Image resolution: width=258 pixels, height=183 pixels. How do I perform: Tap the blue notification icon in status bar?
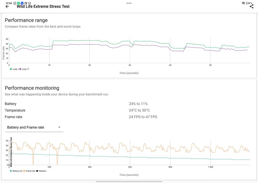coord(22,3)
